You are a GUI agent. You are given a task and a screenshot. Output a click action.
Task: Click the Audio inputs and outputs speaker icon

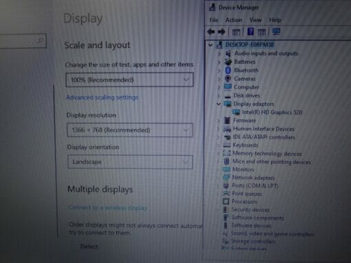[x=228, y=54]
